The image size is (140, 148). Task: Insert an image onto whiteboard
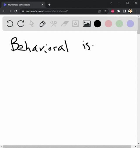click(x=87, y=24)
